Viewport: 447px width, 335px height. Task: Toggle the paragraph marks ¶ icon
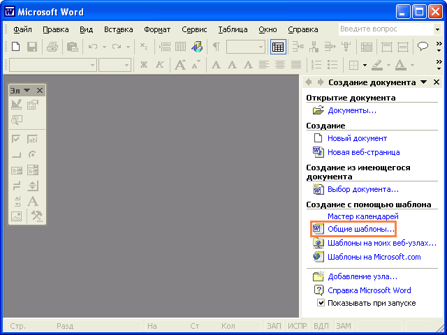217,47
